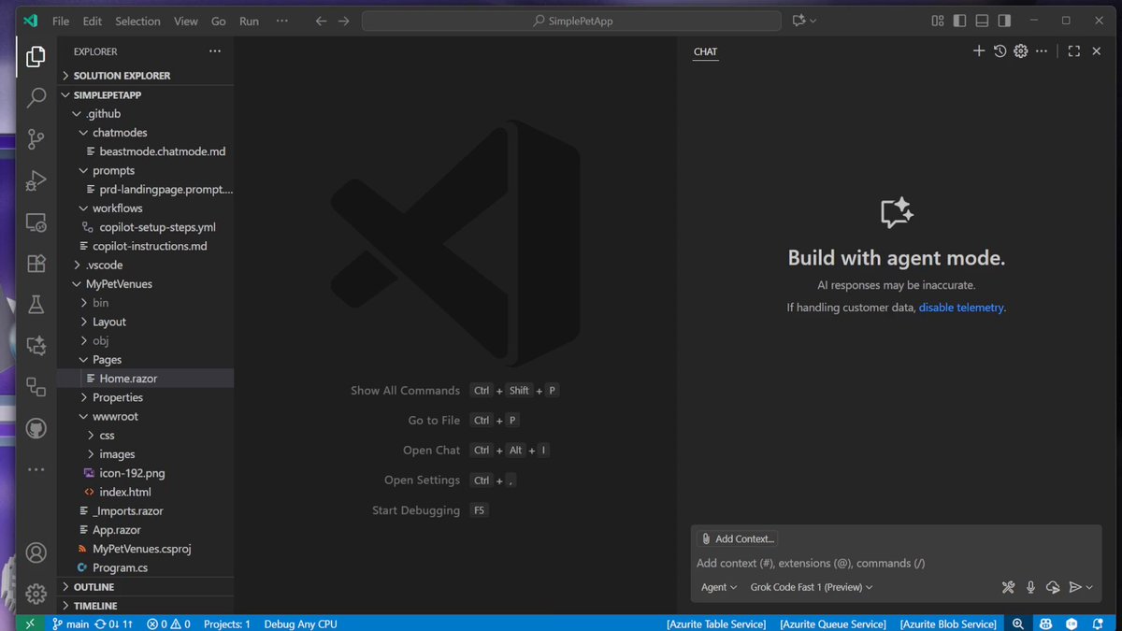Open Copilot status icon in status bar
1122x631 pixels.
1046,624
